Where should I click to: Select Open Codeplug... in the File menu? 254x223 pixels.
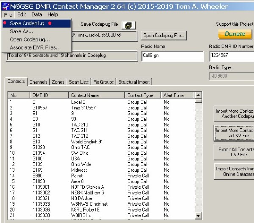(36, 39)
